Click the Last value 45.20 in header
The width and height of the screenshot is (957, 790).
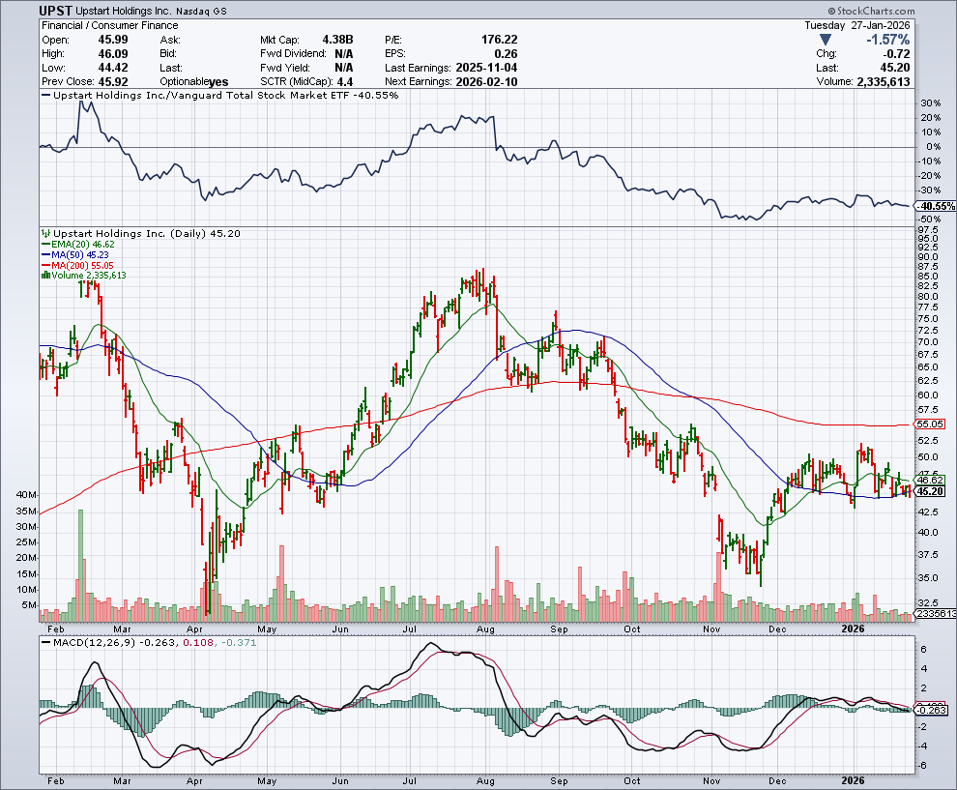click(x=897, y=68)
